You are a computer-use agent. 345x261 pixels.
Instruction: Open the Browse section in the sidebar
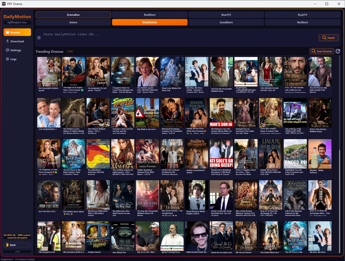[17, 32]
